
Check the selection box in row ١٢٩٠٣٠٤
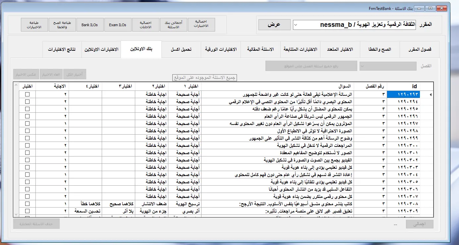(x=27, y=174)
